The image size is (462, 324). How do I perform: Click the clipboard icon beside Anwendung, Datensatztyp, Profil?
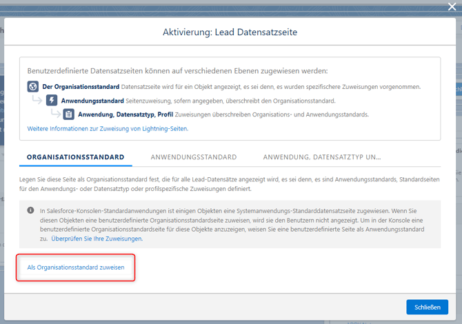pyautogui.click(x=69, y=114)
